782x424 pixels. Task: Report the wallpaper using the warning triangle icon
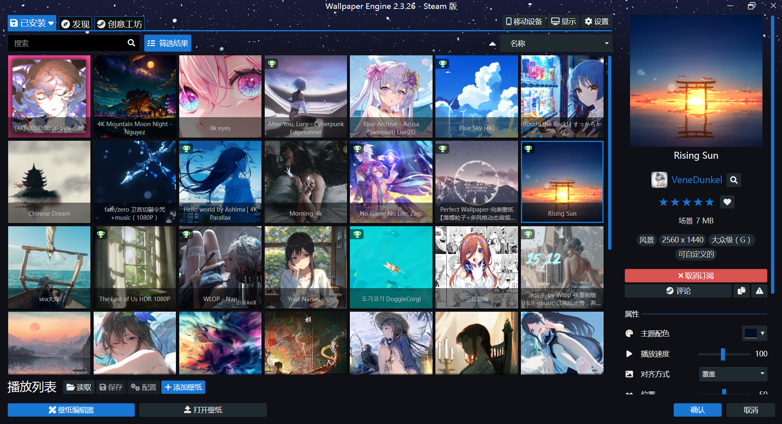760,291
